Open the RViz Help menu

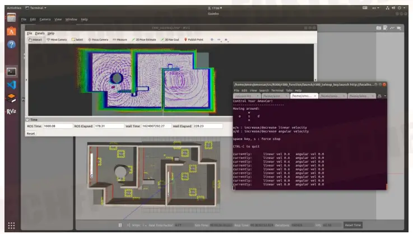[x=51, y=33]
